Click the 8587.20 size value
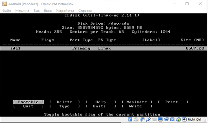 195,48
